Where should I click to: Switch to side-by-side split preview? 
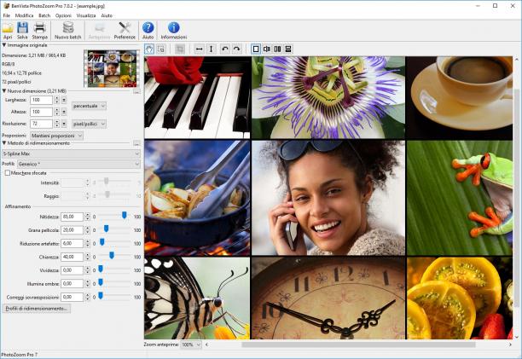277,49
